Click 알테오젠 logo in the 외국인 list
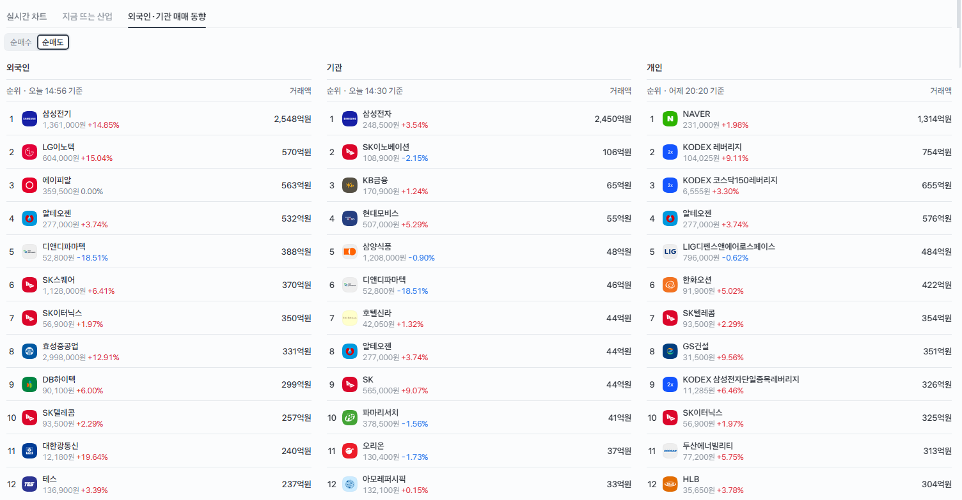Viewport: 962px width, 500px height. 29,218
